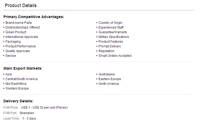Image resolution: width=201 pixels, height=123 pixels.
Task: Select North America market entry
Action: click(108, 84)
